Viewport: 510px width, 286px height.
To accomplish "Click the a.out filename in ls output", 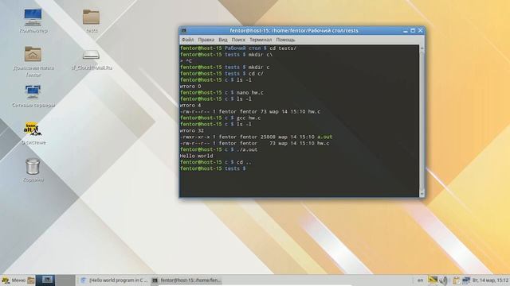I will (324, 137).
